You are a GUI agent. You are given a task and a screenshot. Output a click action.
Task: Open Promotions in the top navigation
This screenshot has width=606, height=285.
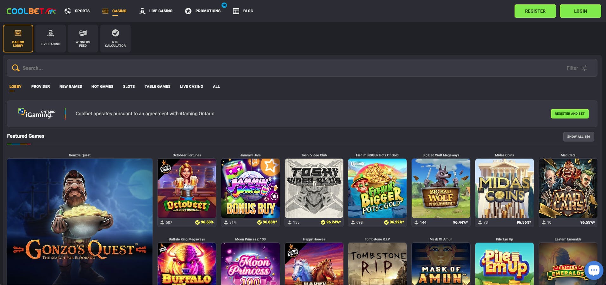203,11
